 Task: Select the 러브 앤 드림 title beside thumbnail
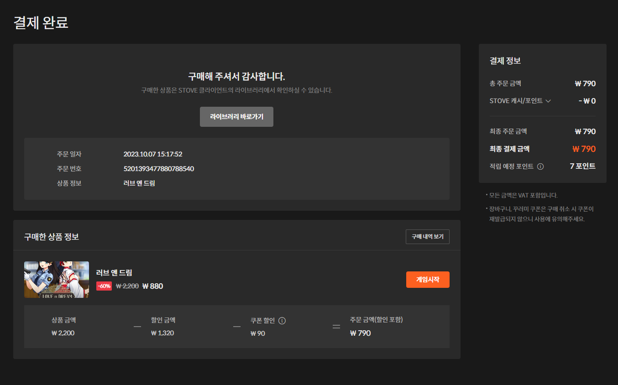(114, 273)
